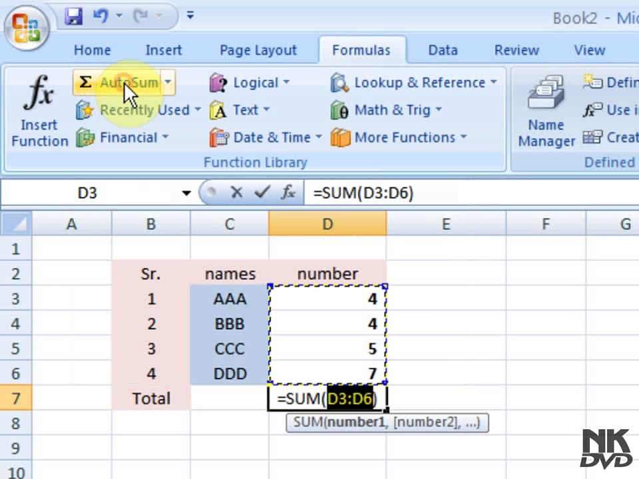This screenshot has width=639, height=479.
Task: Select row 1 header
Action: point(15,248)
